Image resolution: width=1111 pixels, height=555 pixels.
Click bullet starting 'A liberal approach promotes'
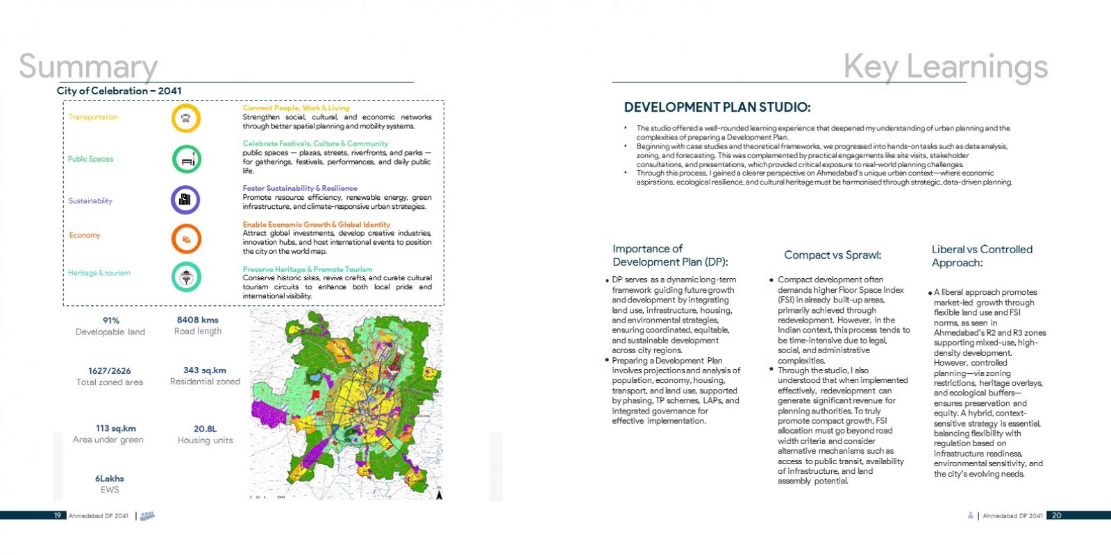[989, 383]
